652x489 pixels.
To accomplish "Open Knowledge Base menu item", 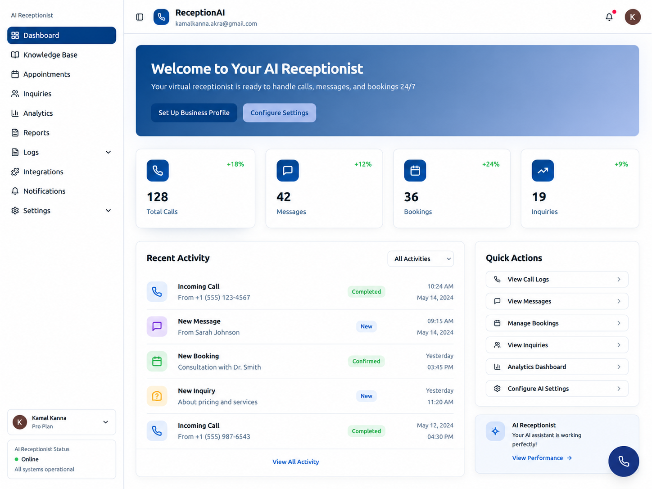I will 62,55.
